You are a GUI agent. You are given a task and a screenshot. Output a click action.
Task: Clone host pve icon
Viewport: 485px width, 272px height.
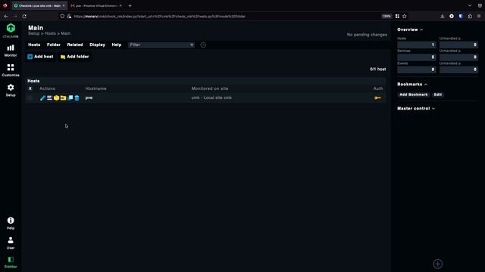(70, 97)
